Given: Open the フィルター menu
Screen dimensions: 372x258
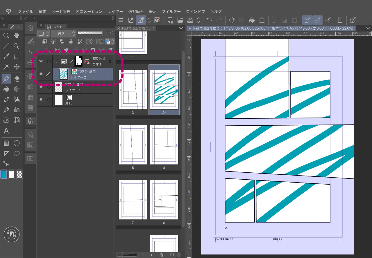Looking at the screenshot, I should (171, 11).
